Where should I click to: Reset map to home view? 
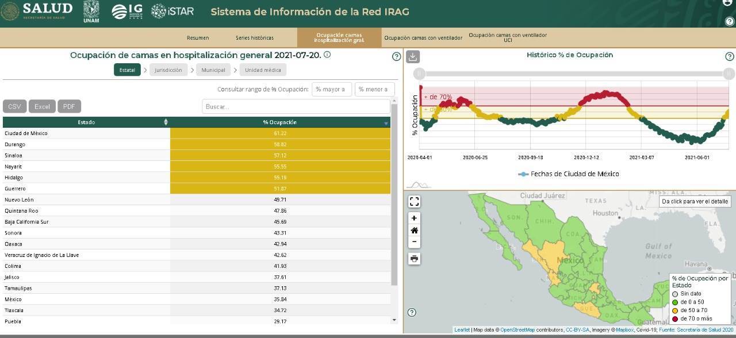tap(414, 230)
